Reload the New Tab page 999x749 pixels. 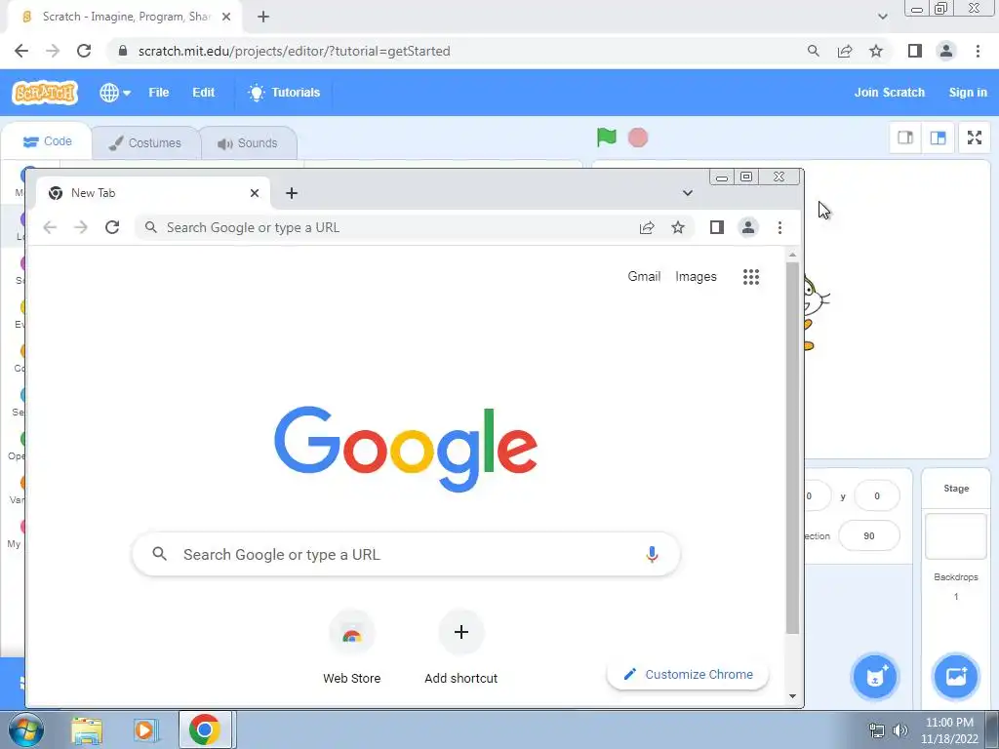[x=112, y=227]
